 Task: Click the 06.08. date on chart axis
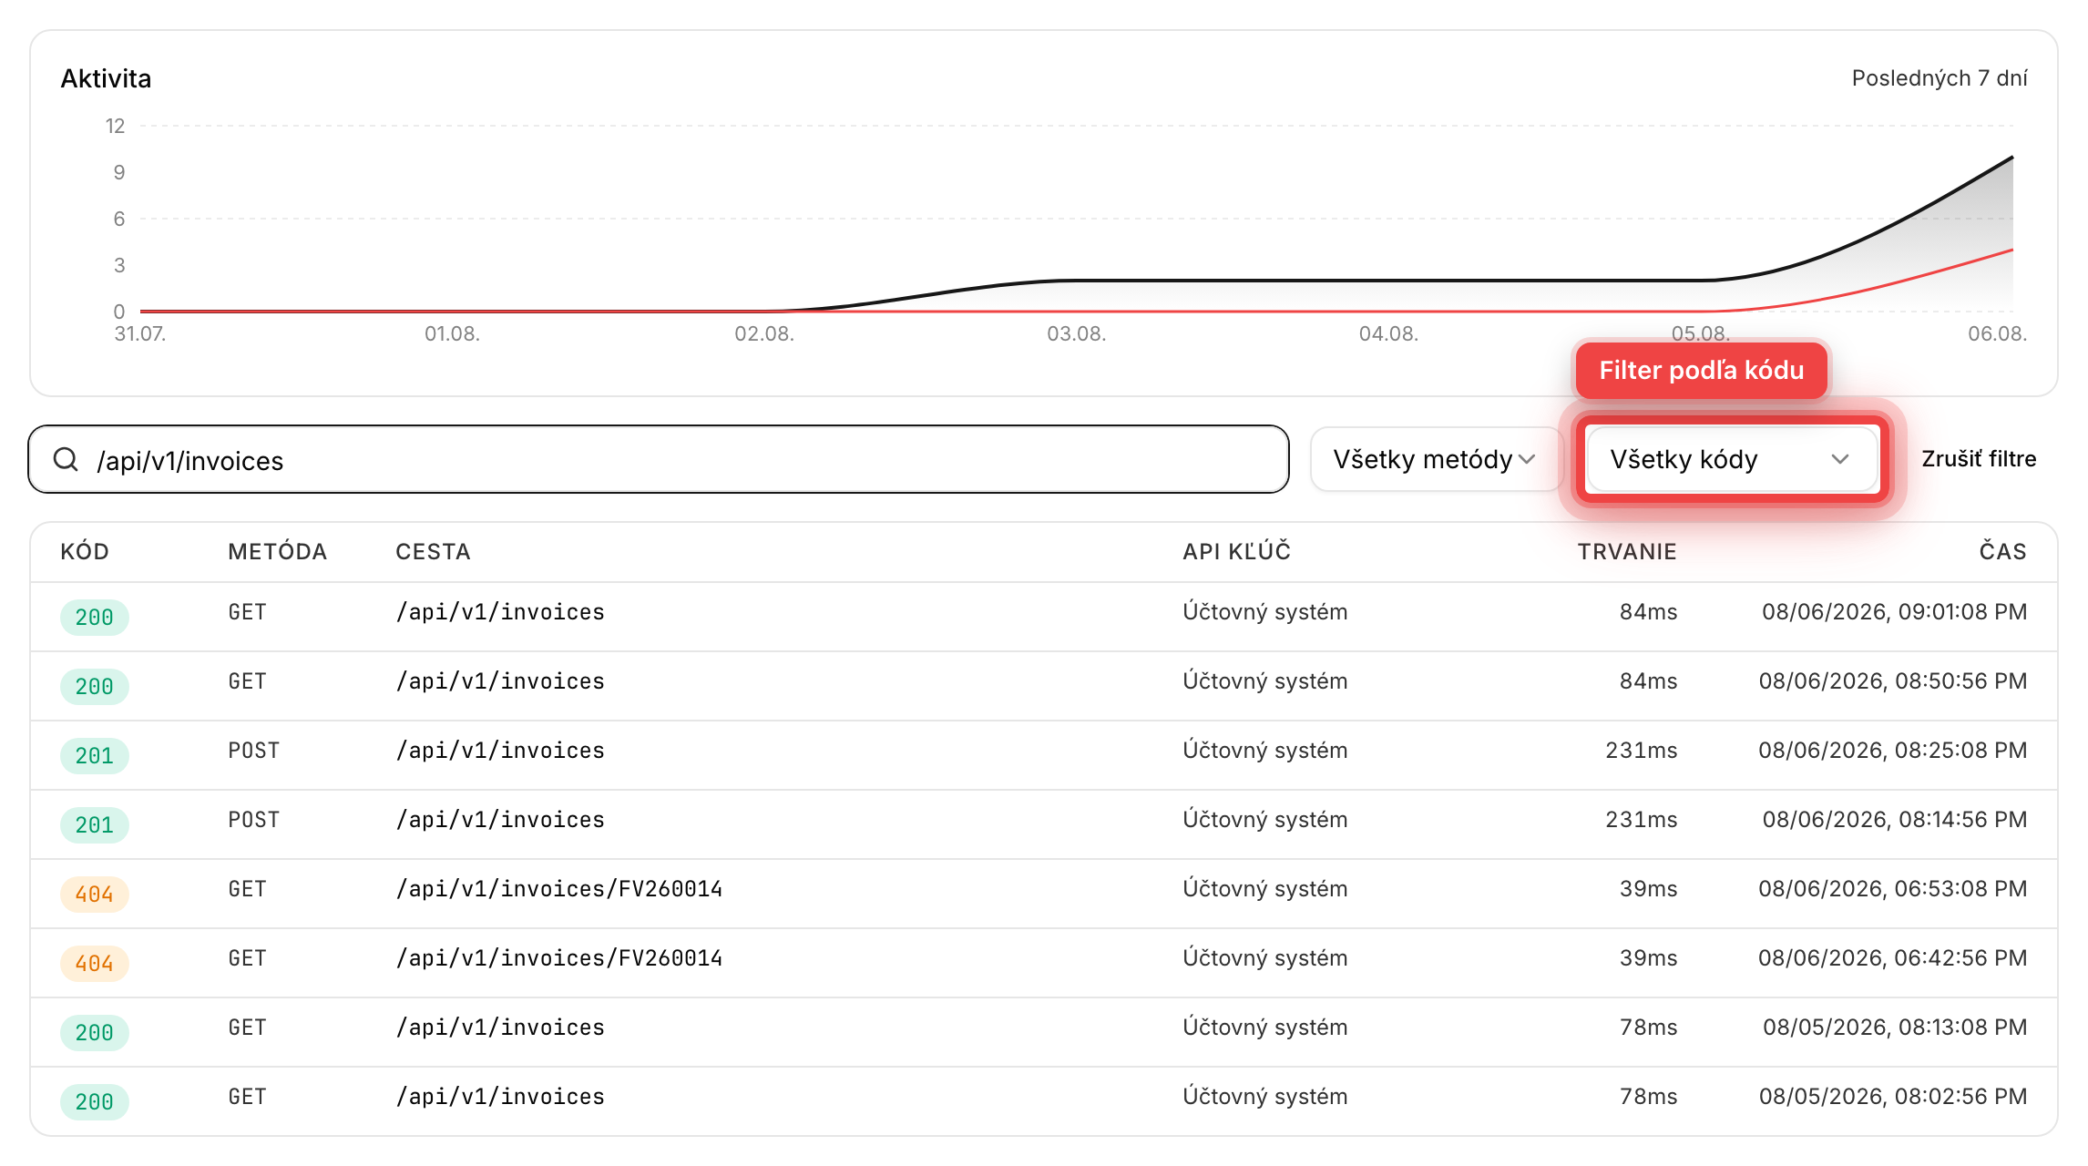click(1997, 333)
